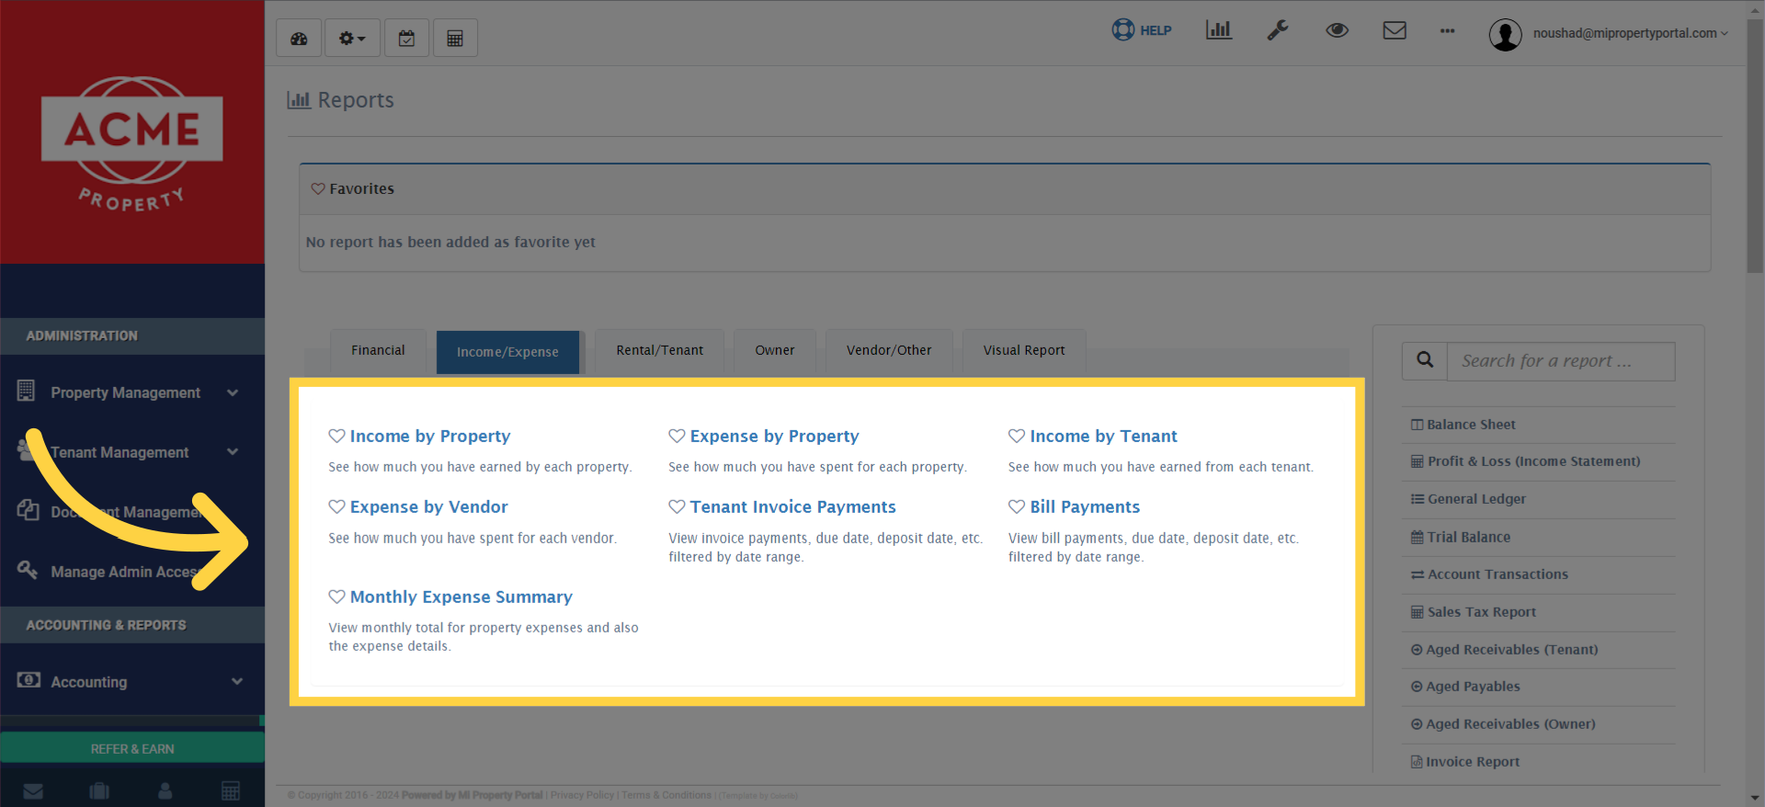The width and height of the screenshot is (1765, 807).
Task: Expand the Accounting menu
Action: (132, 681)
